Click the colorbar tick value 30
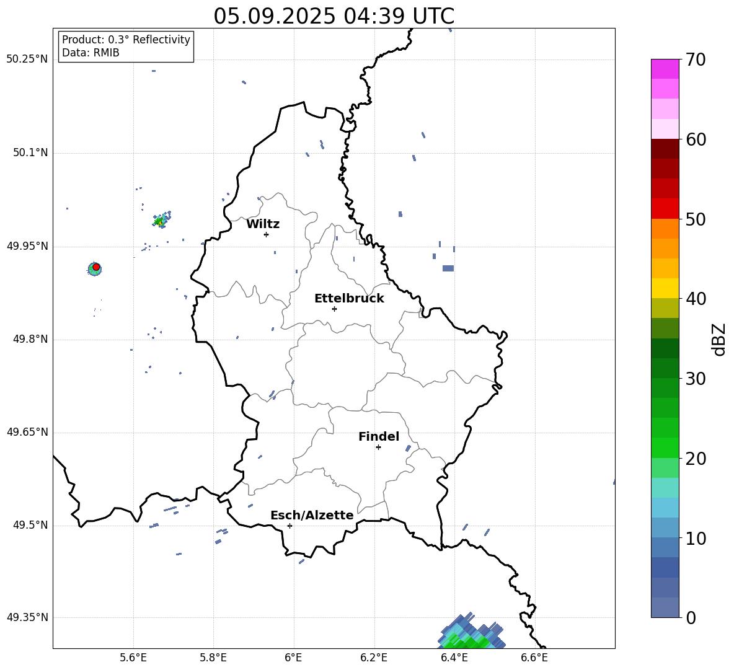 point(696,379)
